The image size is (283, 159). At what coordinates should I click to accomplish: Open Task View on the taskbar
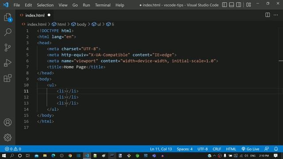click(x=28, y=155)
